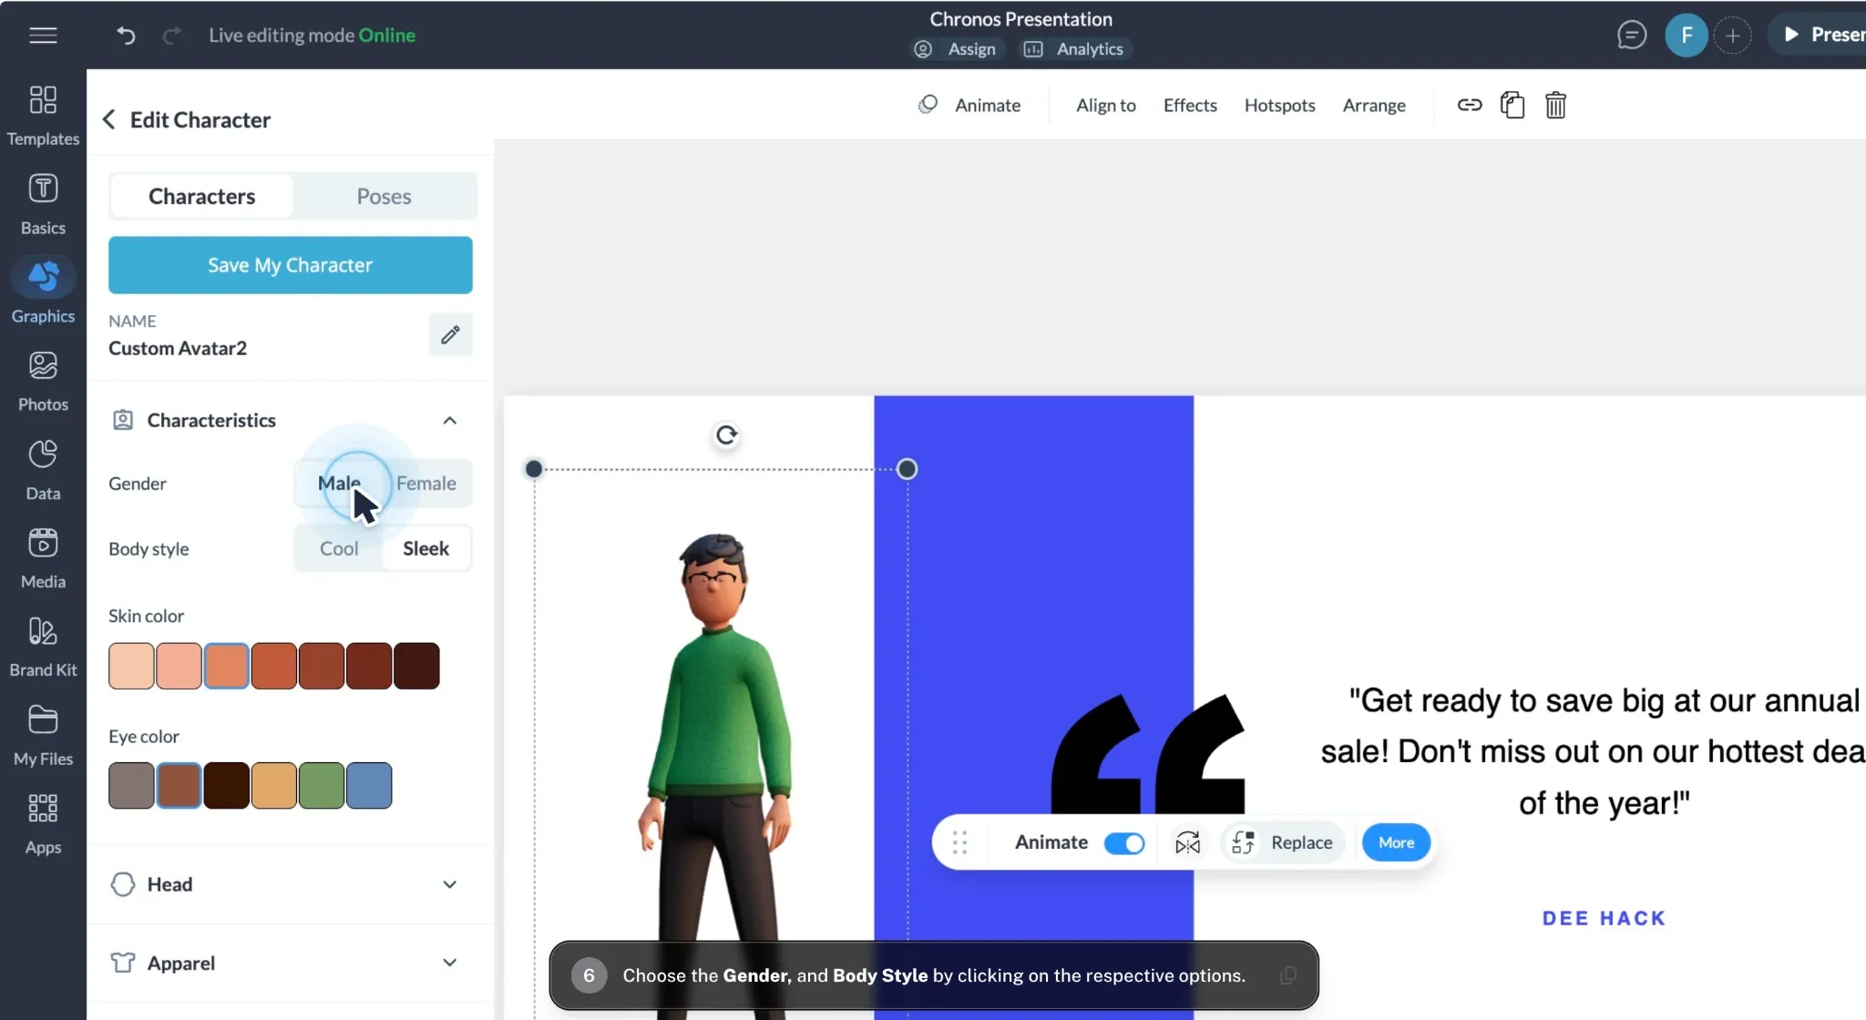The width and height of the screenshot is (1866, 1020).
Task: Flip the character using the mirror icon
Action: pos(1187,842)
